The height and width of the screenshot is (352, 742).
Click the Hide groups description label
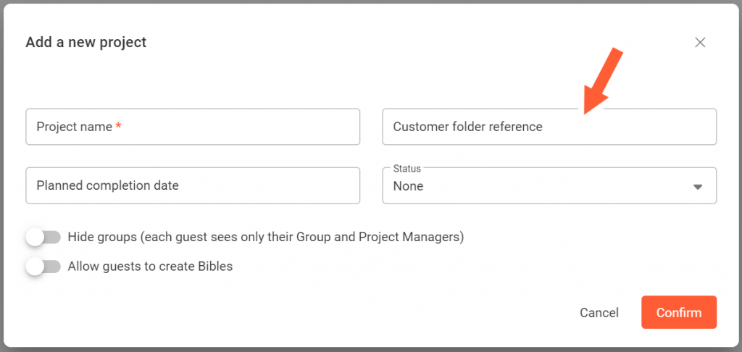coord(265,237)
